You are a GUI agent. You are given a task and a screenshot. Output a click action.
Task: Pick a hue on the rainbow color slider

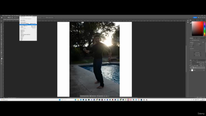pyautogui.click(x=205, y=29)
